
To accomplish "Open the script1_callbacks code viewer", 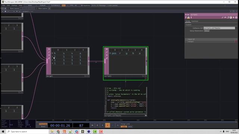I will pyautogui.click(x=125, y=100).
